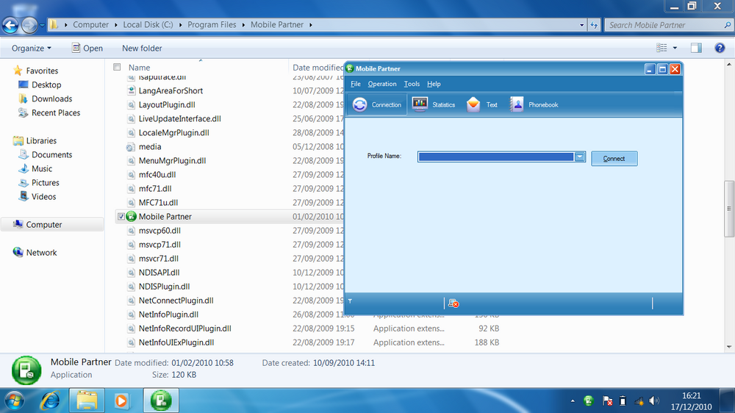Open the Phonebook tab

click(534, 104)
